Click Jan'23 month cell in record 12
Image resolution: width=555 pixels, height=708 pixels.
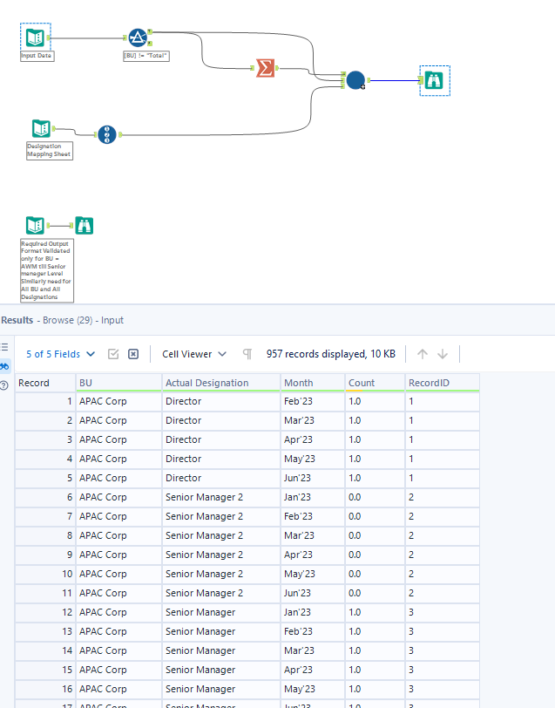point(313,612)
